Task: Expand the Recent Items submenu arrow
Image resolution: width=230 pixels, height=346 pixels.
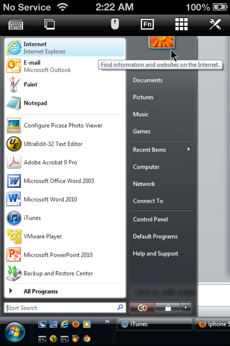Action: point(189,149)
